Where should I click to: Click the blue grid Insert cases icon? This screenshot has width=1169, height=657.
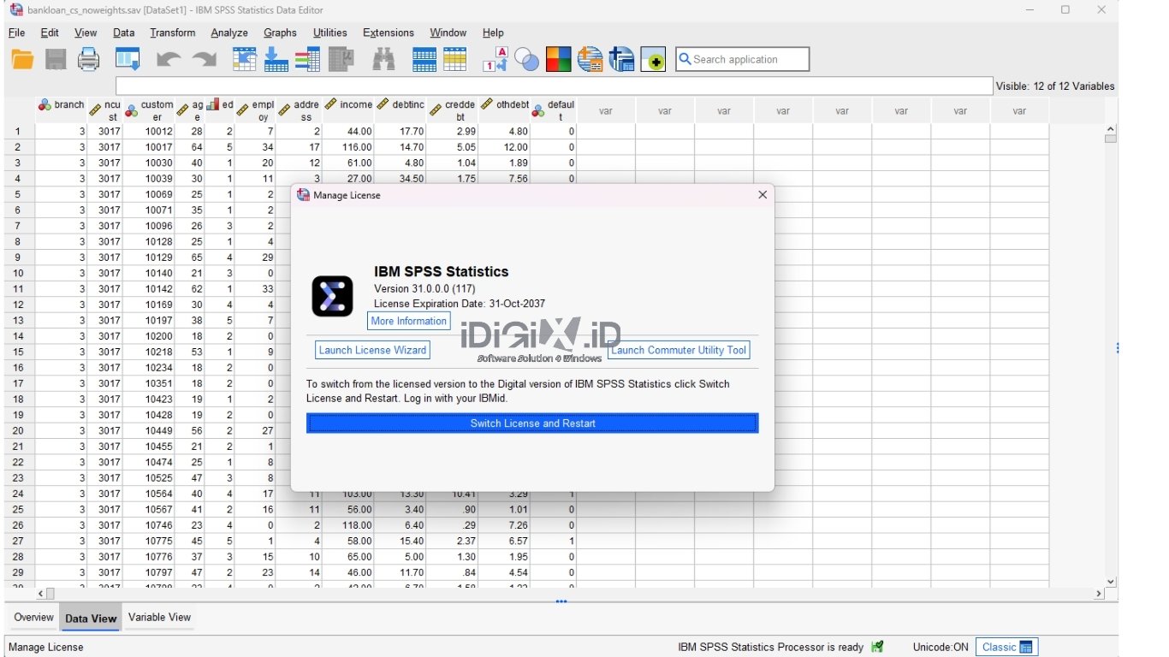click(x=424, y=59)
